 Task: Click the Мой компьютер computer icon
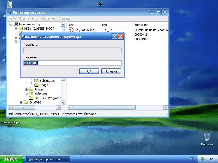(16, 24)
